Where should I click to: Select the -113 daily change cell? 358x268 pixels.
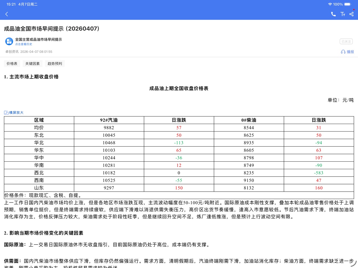click(179, 143)
